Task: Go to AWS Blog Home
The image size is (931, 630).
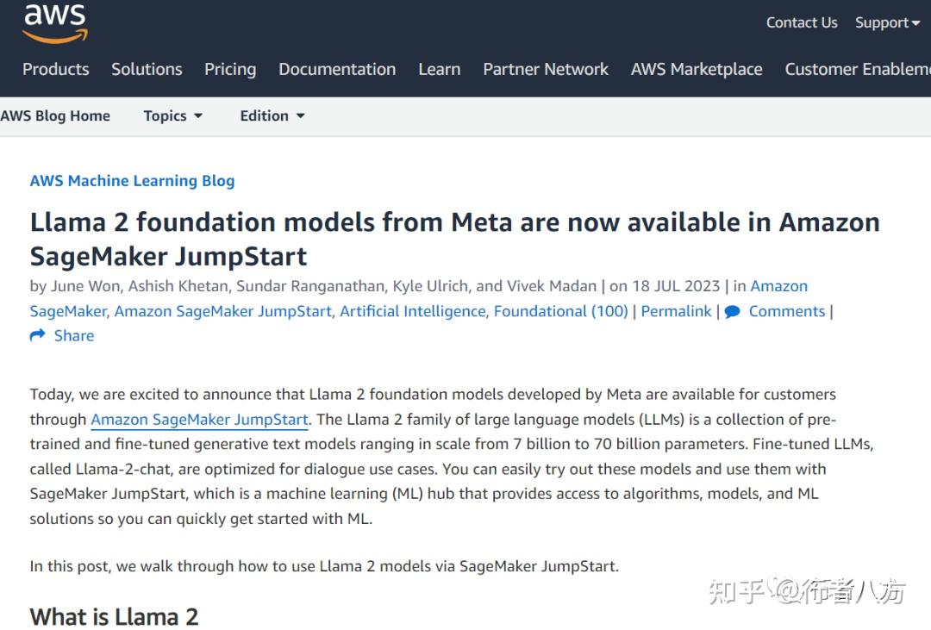Action: click(x=55, y=115)
